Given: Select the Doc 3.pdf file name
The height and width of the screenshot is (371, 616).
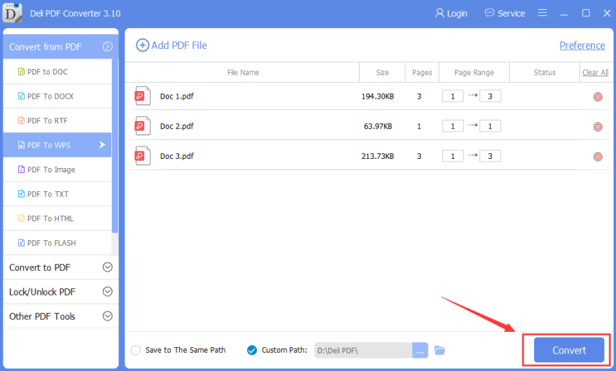Looking at the screenshot, I should click(x=177, y=155).
